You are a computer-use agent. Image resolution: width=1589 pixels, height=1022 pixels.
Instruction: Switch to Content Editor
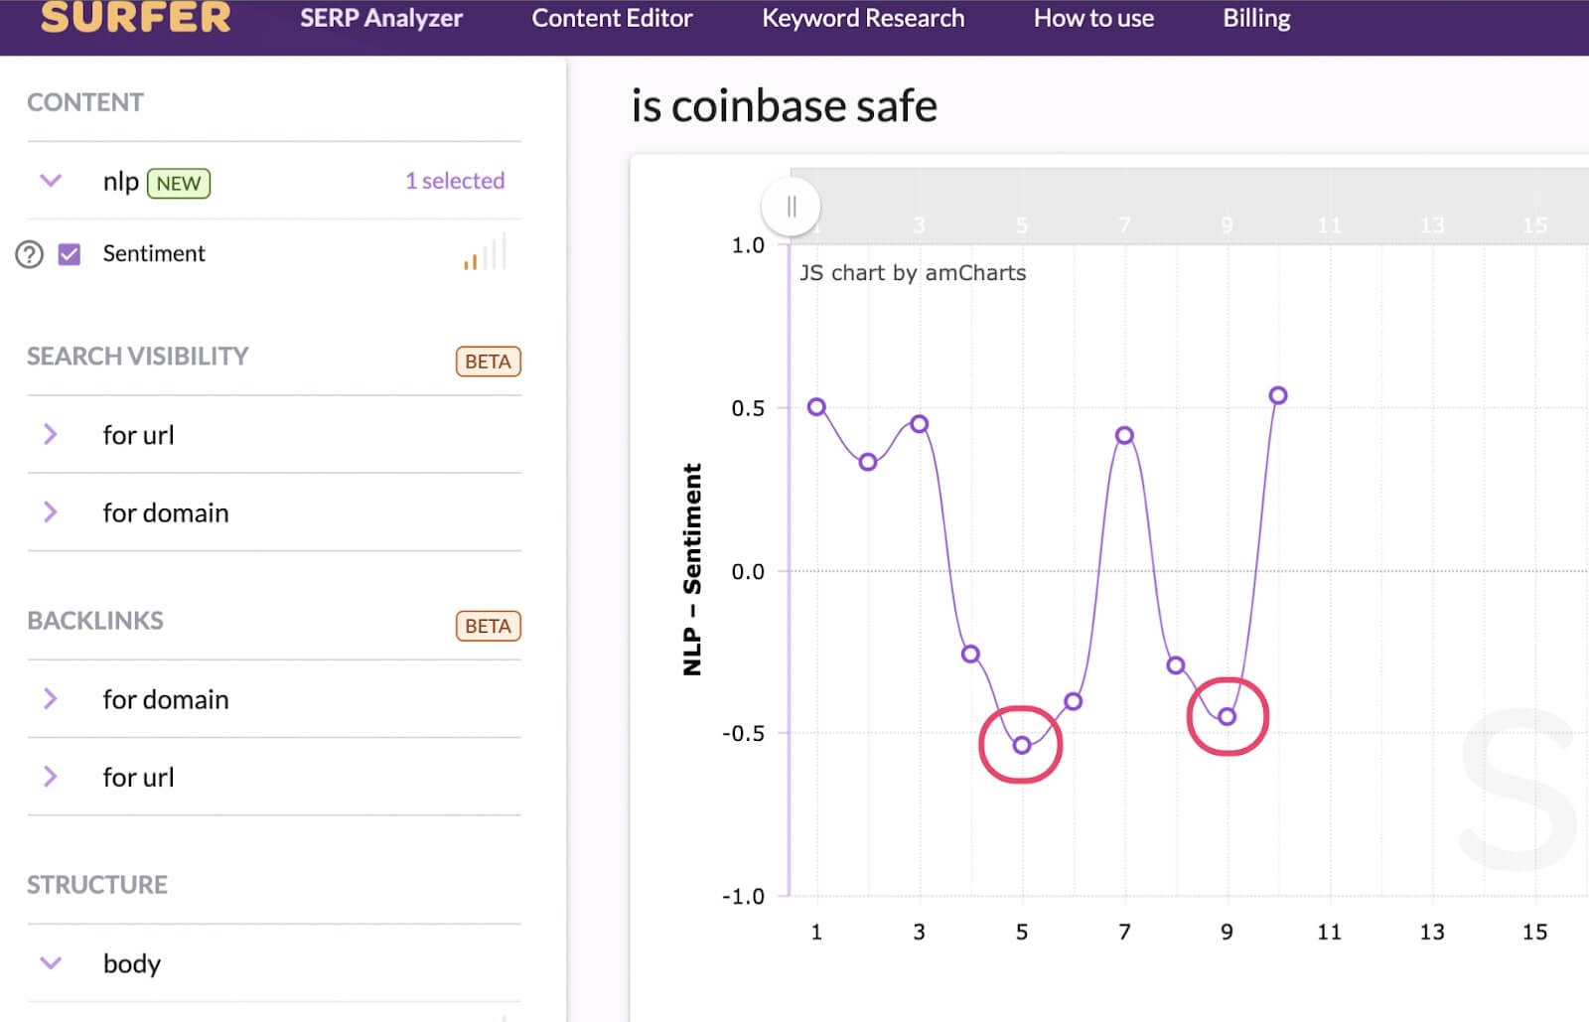point(612,18)
